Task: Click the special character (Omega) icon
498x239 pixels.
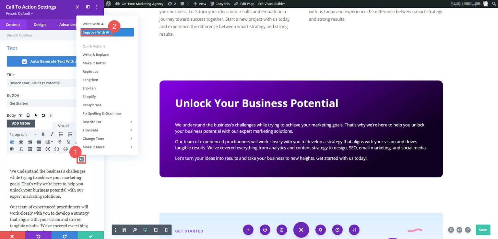Action: pos(57,149)
